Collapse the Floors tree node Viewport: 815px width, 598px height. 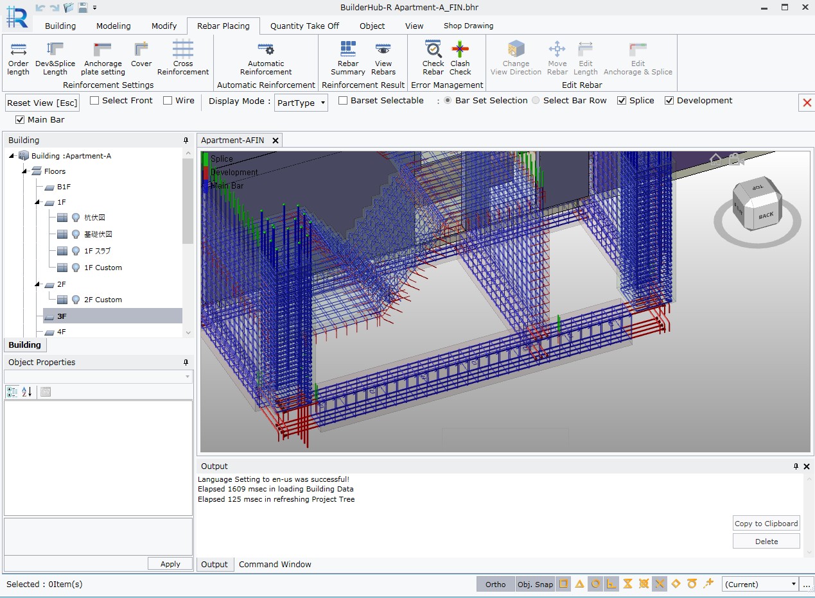point(24,171)
